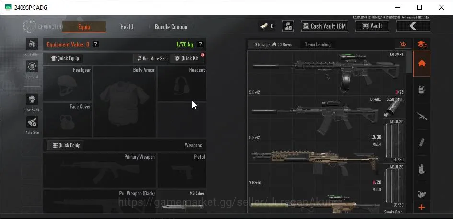Viewport: 453px width, 219px height.
Task: Click the orange plus icon in storage sidebar
Action: click(421, 207)
